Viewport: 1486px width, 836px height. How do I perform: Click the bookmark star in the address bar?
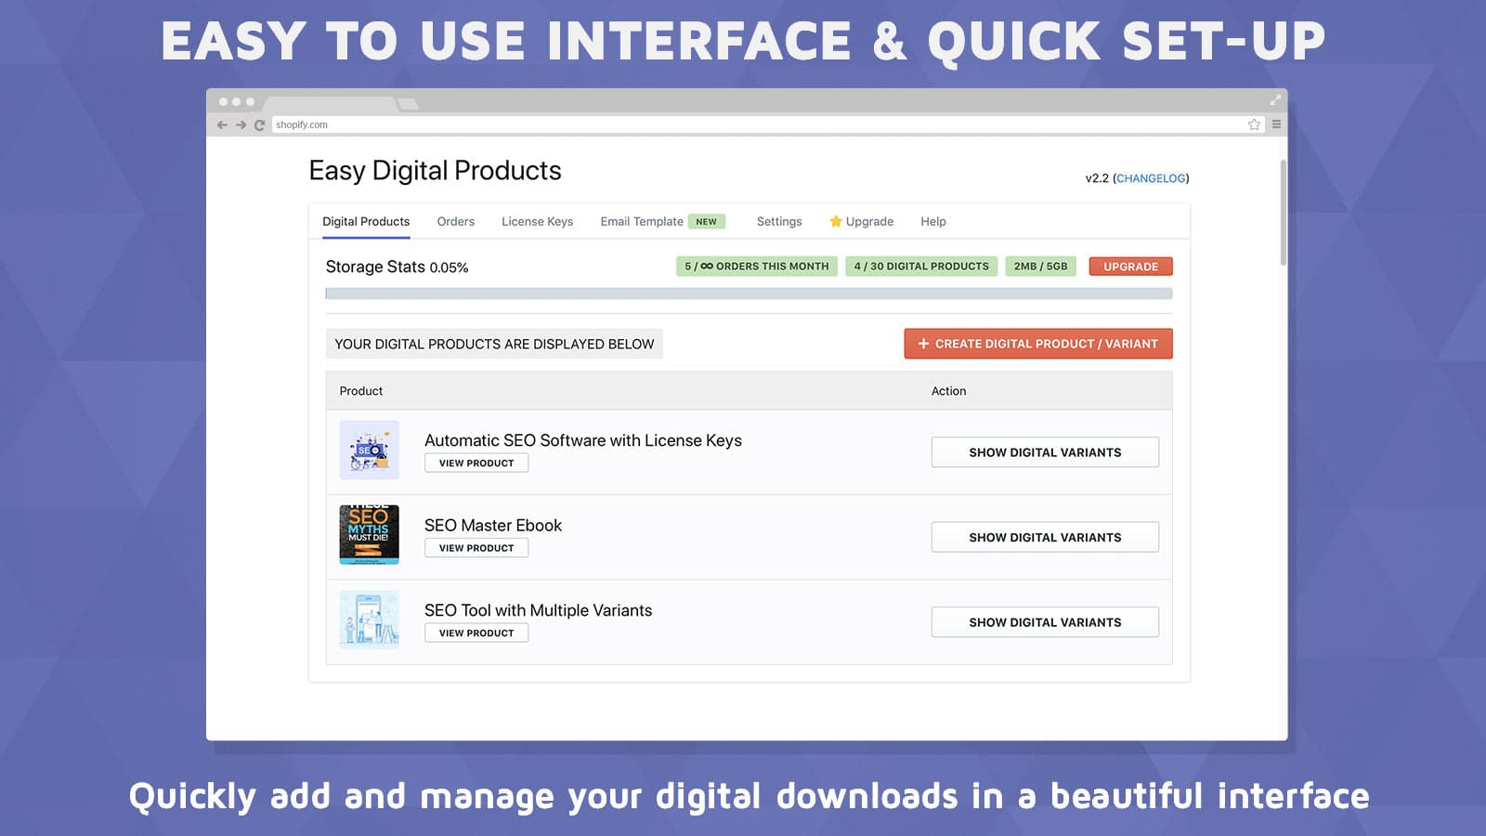click(x=1253, y=124)
